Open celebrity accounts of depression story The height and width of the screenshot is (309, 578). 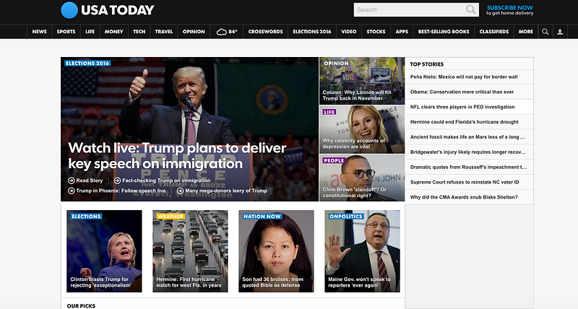[x=362, y=129]
